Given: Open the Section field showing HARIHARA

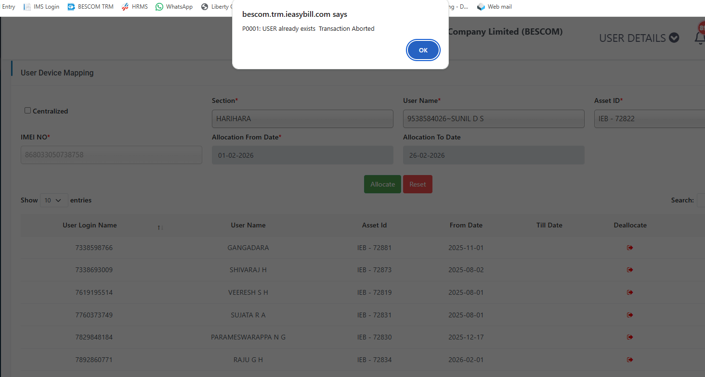Looking at the screenshot, I should tap(302, 119).
